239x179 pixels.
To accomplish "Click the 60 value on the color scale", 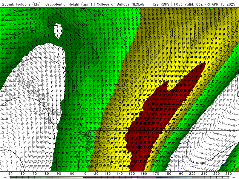I will (23, 174).
